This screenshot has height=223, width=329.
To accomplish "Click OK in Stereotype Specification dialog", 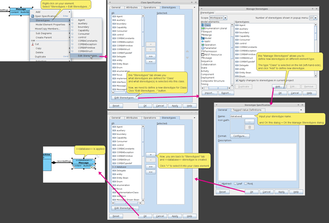I will pos(252,192).
